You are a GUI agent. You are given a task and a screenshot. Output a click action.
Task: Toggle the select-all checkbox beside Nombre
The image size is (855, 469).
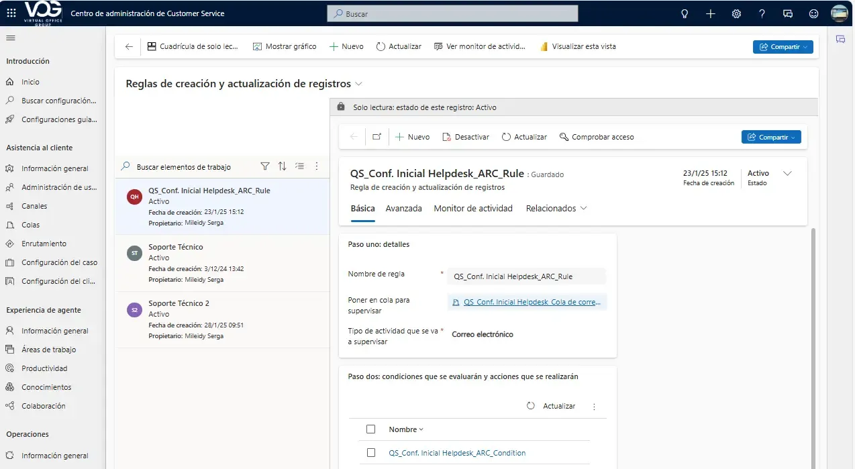pyautogui.click(x=371, y=429)
